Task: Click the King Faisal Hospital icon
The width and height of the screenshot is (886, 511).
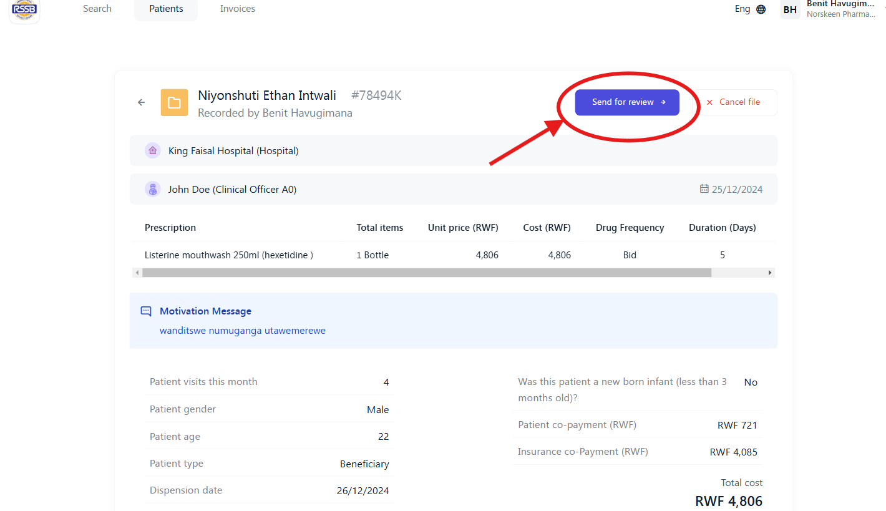Action: [x=153, y=150]
